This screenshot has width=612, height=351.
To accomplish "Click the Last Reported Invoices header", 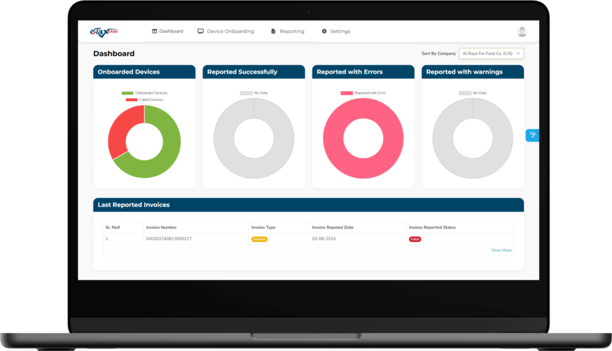I will [x=308, y=205].
